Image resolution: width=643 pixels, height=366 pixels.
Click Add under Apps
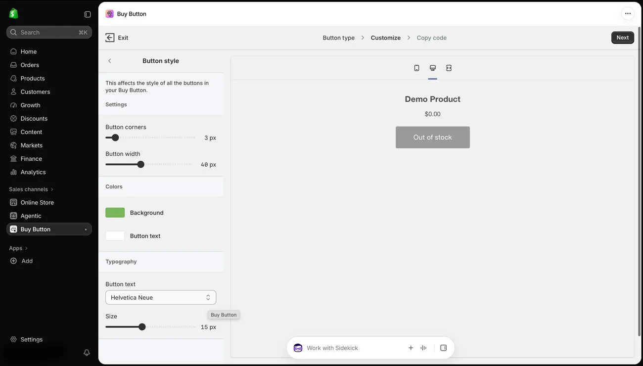[22, 261]
